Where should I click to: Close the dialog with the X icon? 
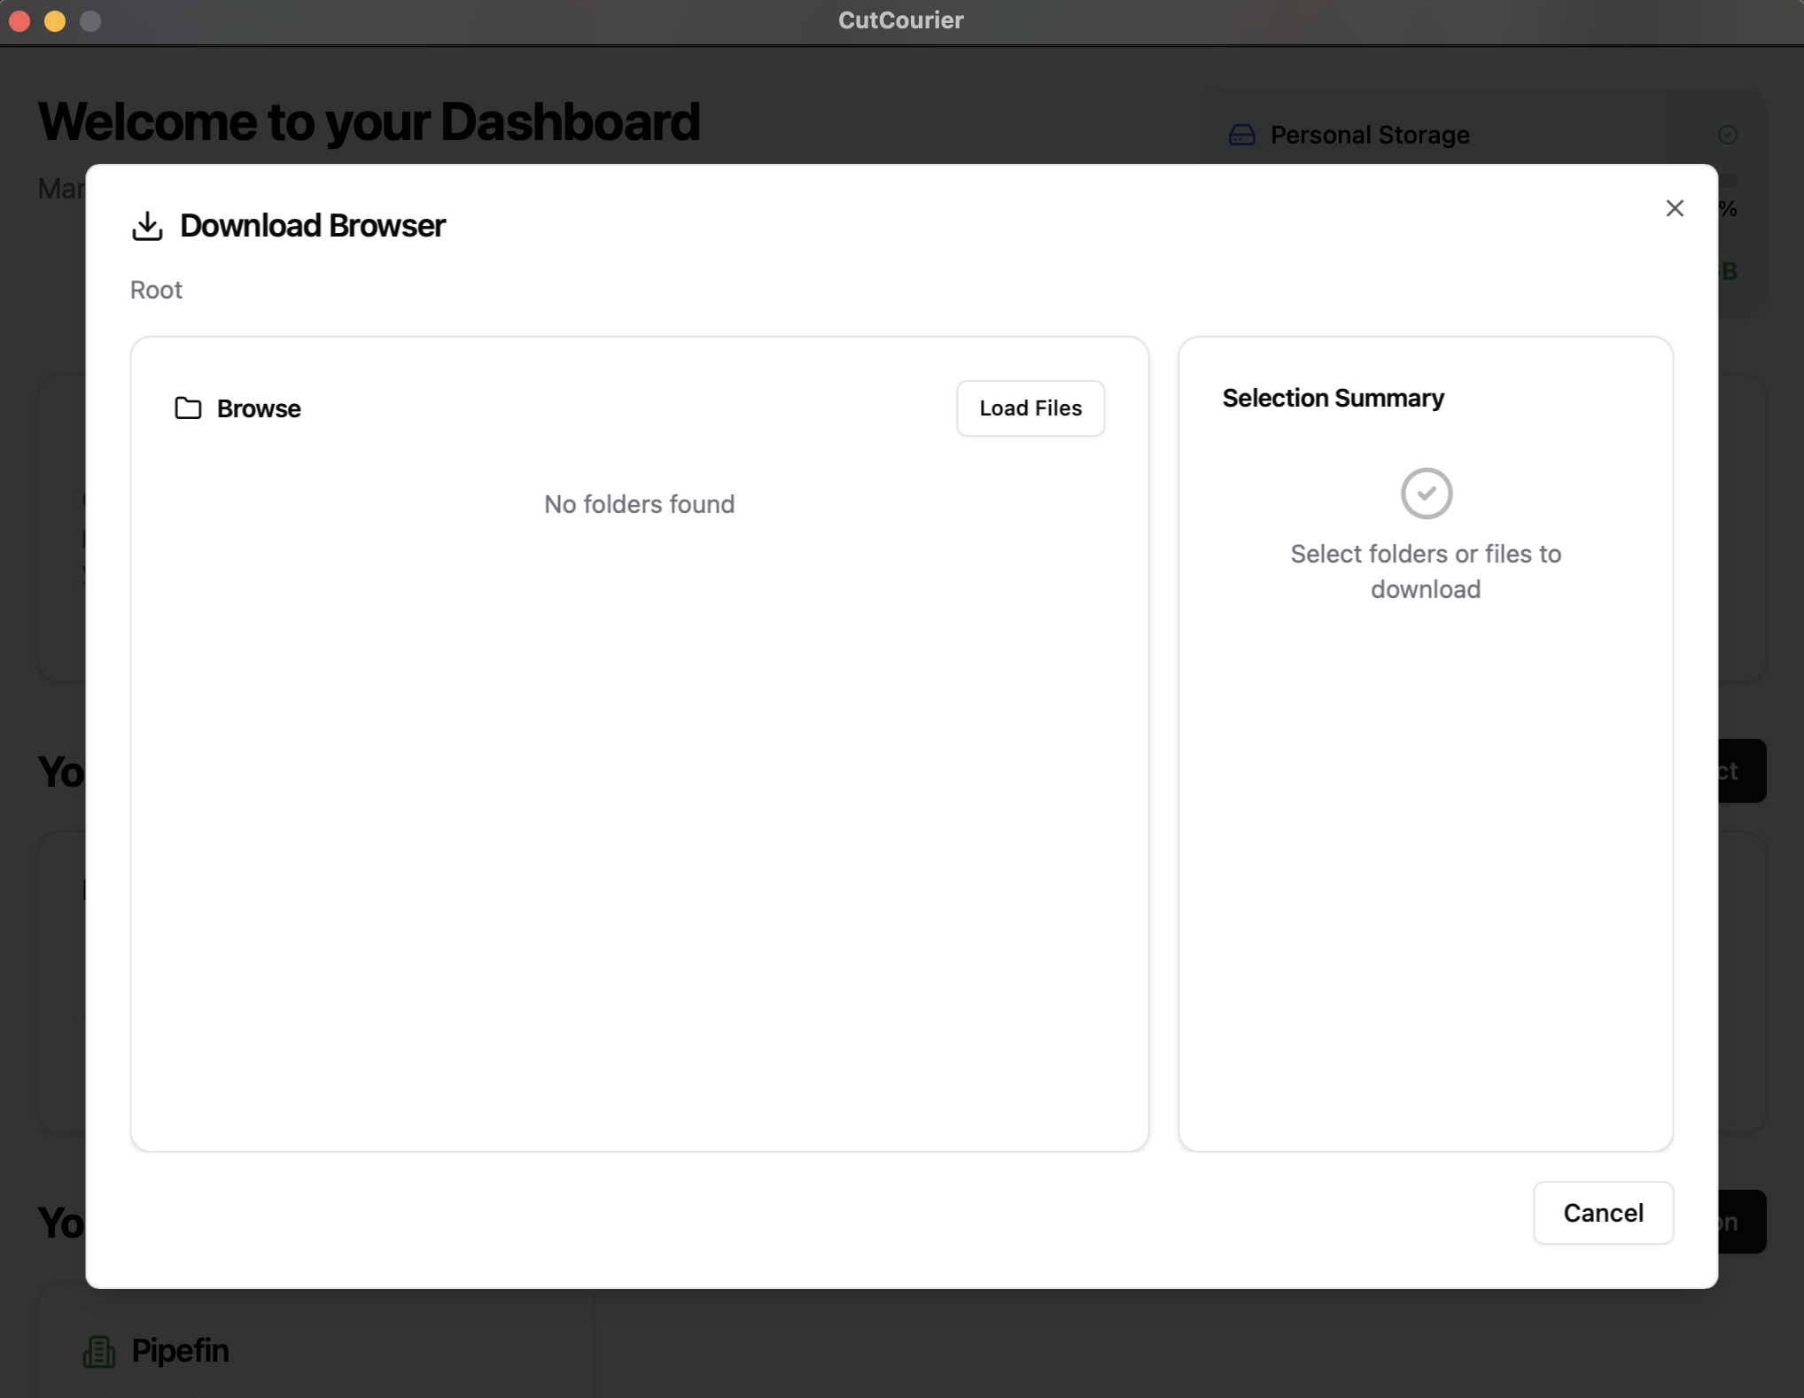pos(1674,208)
